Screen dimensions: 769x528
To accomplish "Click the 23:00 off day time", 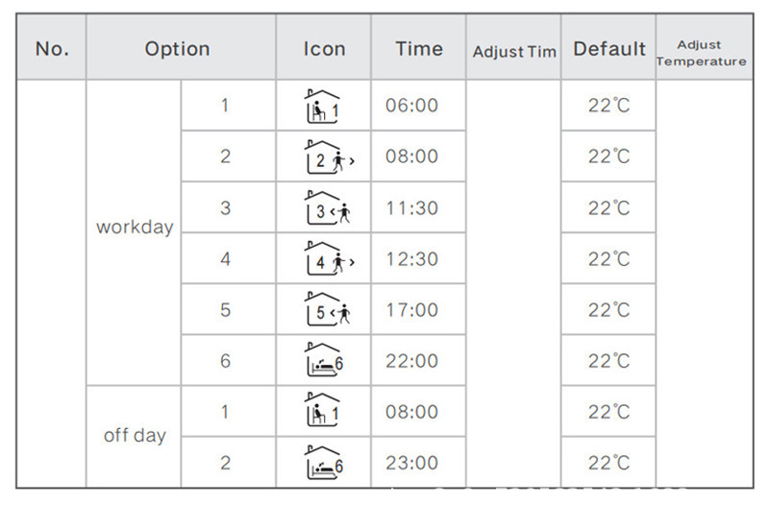I will click(x=411, y=463).
